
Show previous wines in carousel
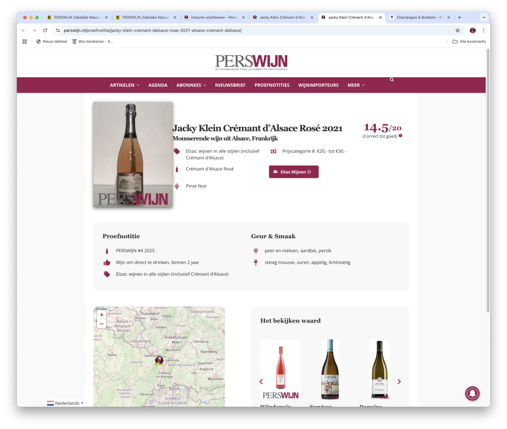pyautogui.click(x=261, y=382)
